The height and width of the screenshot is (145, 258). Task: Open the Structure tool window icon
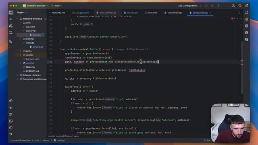(11, 41)
